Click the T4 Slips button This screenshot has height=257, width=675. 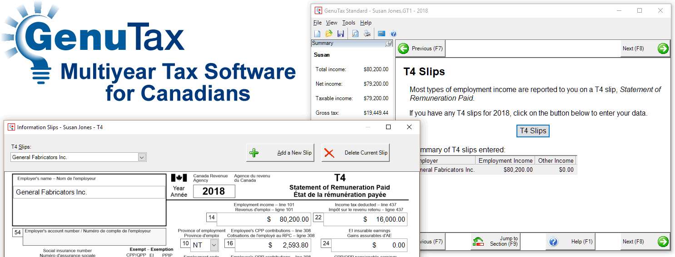pyautogui.click(x=533, y=131)
